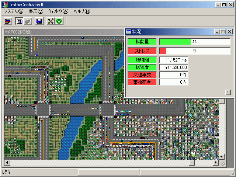236x177 pixels.
Task: Click the open map book icon
Action: (8, 21)
